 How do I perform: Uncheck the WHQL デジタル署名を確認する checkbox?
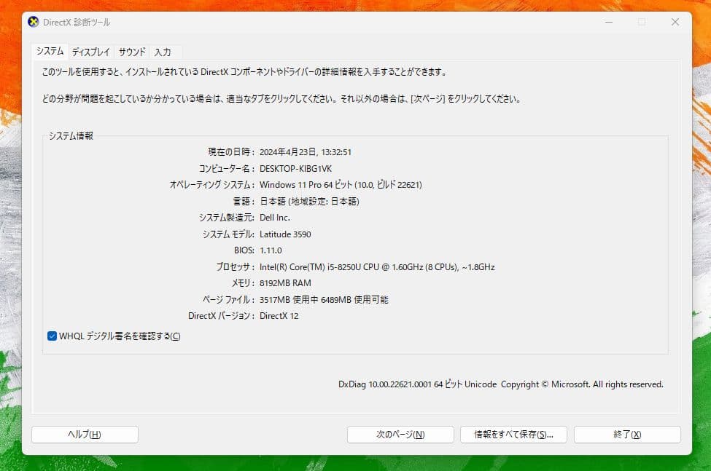[x=52, y=336]
